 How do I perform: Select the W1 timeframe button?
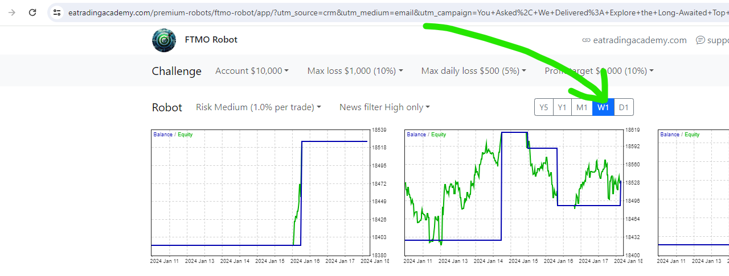pyautogui.click(x=603, y=107)
